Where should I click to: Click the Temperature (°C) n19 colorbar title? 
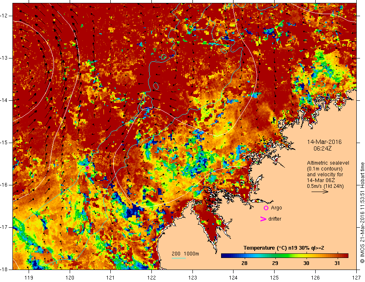[284, 248]
